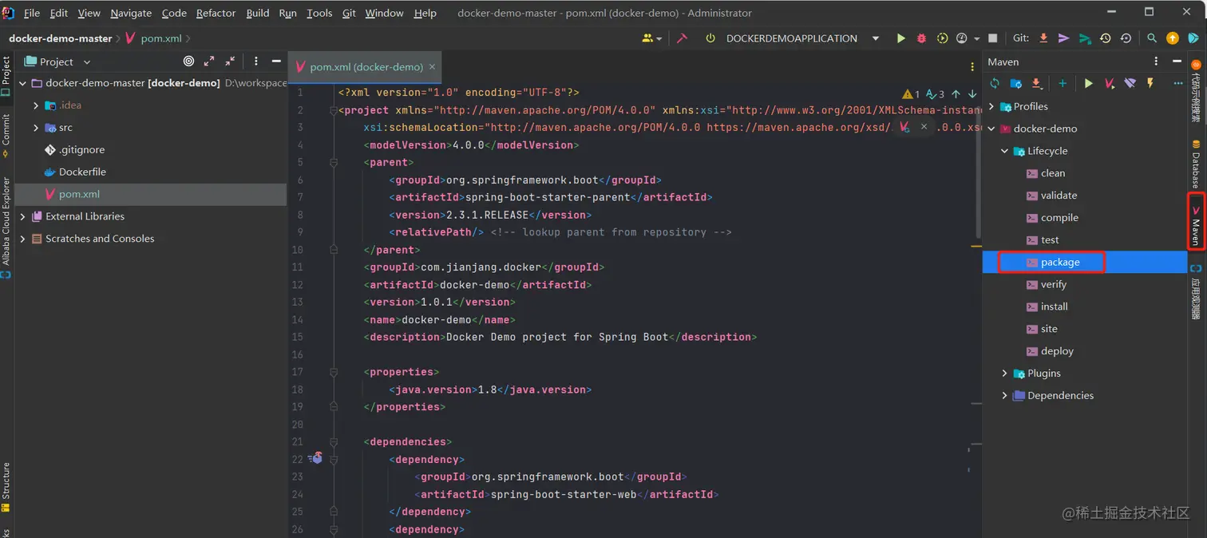
Task: Go to previous highlighted error arrow
Action: coord(956,94)
